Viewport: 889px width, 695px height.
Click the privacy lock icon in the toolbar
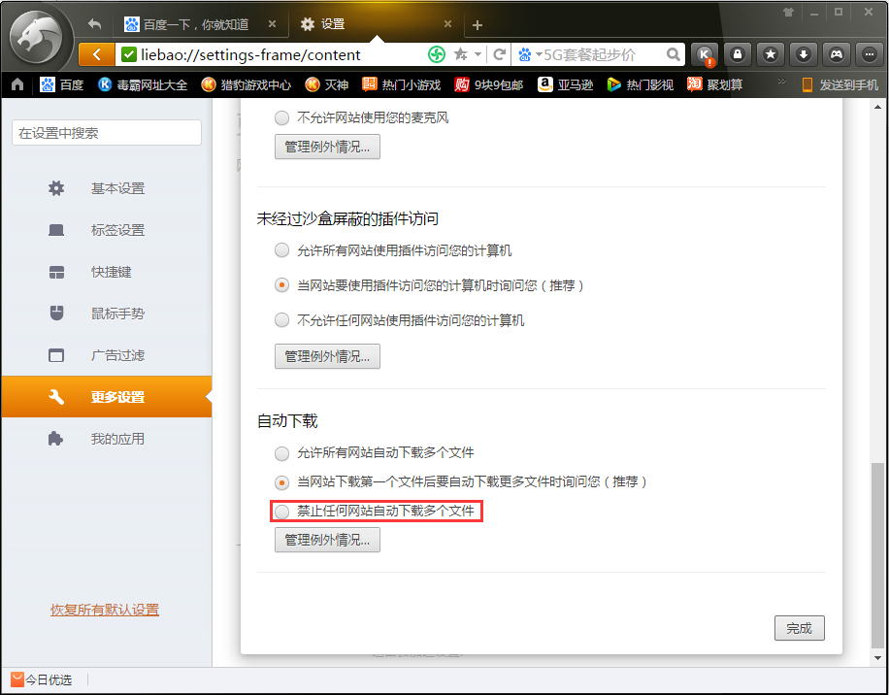(738, 54)
